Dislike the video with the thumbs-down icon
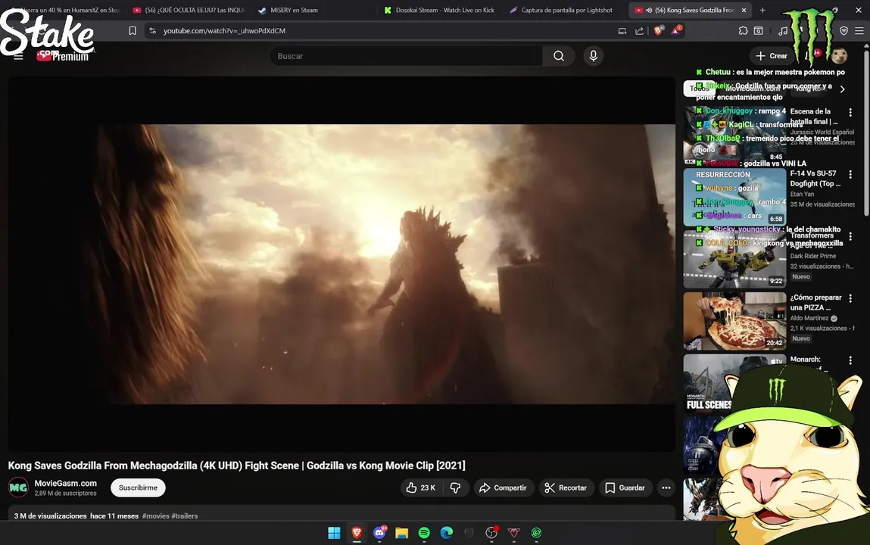Viewport: 870px width, 545px height. pos(456,488)
